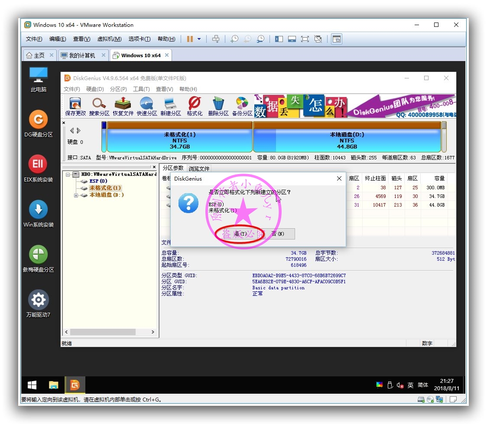Click the next disk arrow
The image size is (487, 424).
coord(78,130)
